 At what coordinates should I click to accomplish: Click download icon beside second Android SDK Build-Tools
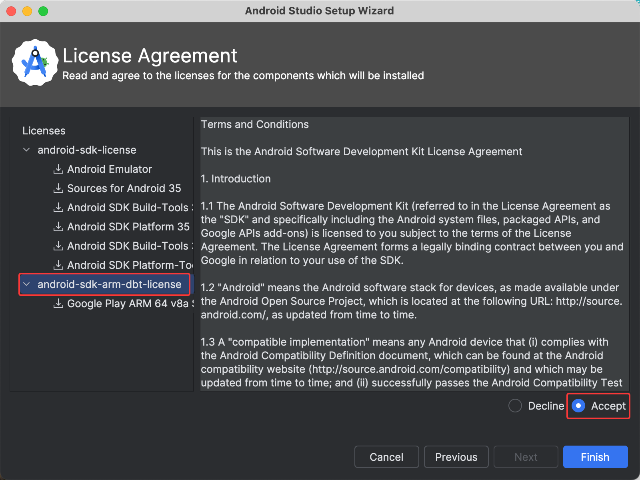point(58,246)
